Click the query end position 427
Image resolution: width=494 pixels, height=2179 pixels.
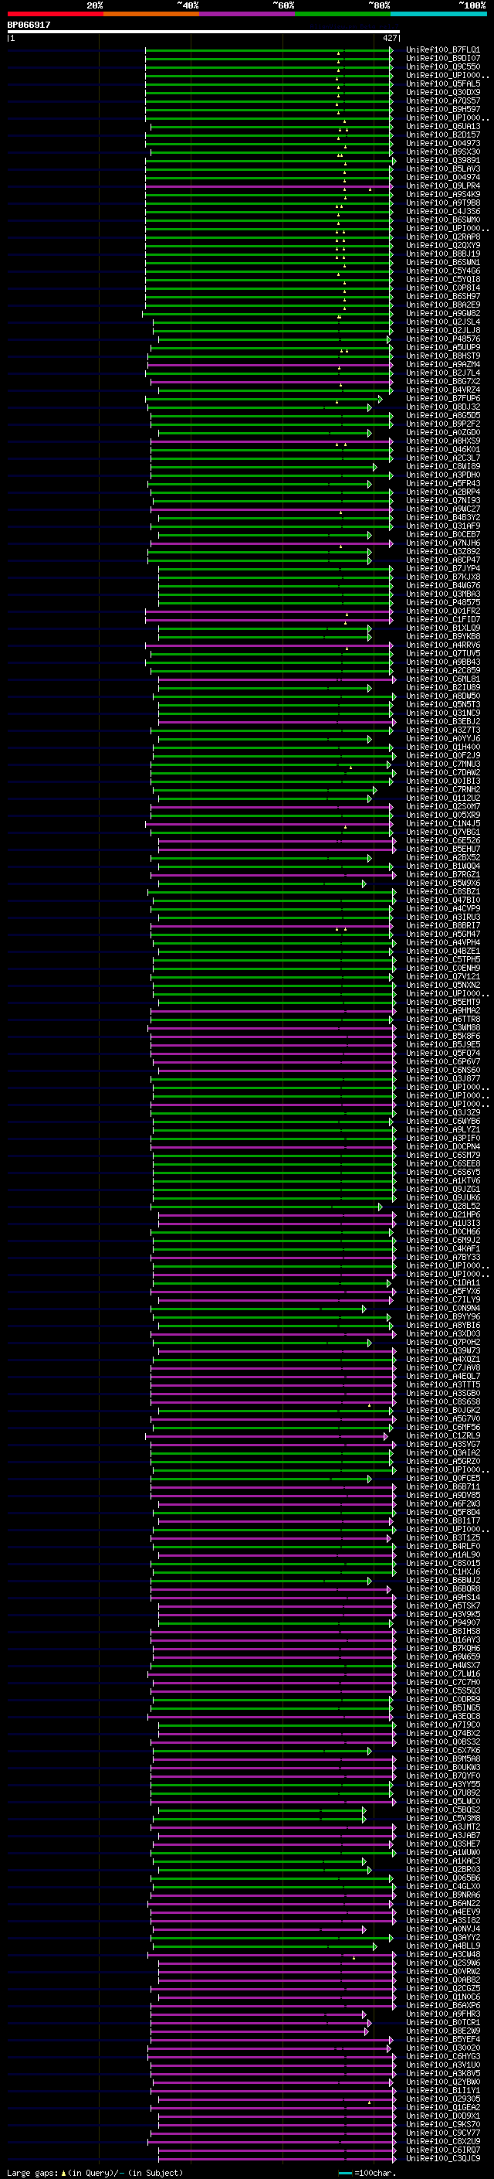coord(389,38)
